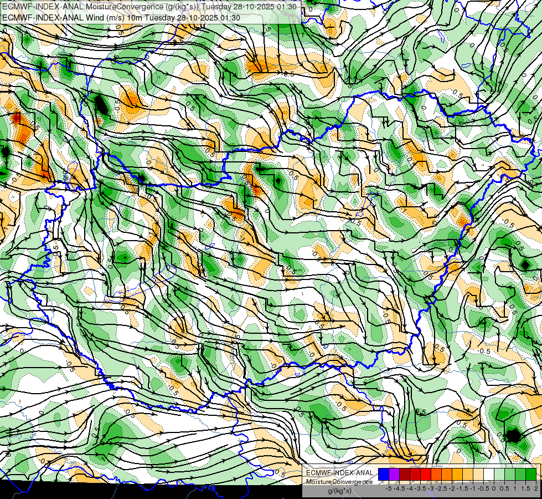Pick the bright red swatch between -3.5 and -3
Image resolution: width=542 pixels, height=499 pixels.
(x=426, y=474)
